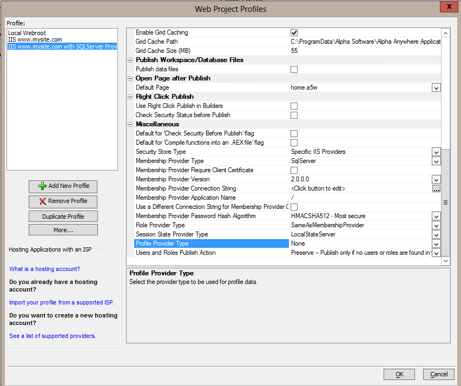The image size is (461, 386).
Task: Collapse the Open Page after Publish section
Action: 130,79
